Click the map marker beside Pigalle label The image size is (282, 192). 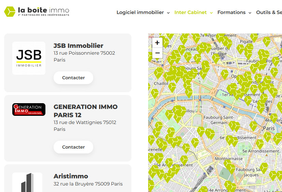(x=254, y=38)
